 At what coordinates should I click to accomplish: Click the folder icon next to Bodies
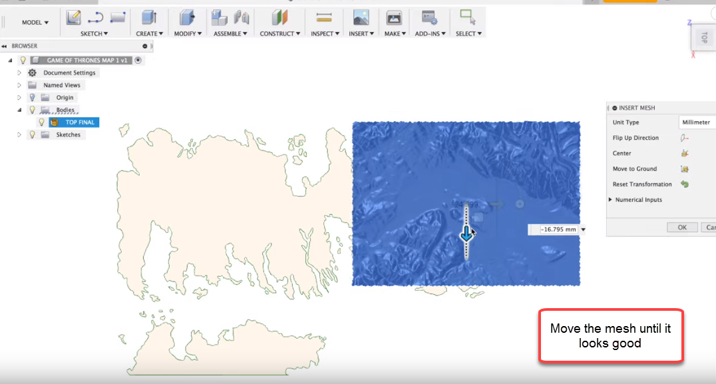click(45, 110)
